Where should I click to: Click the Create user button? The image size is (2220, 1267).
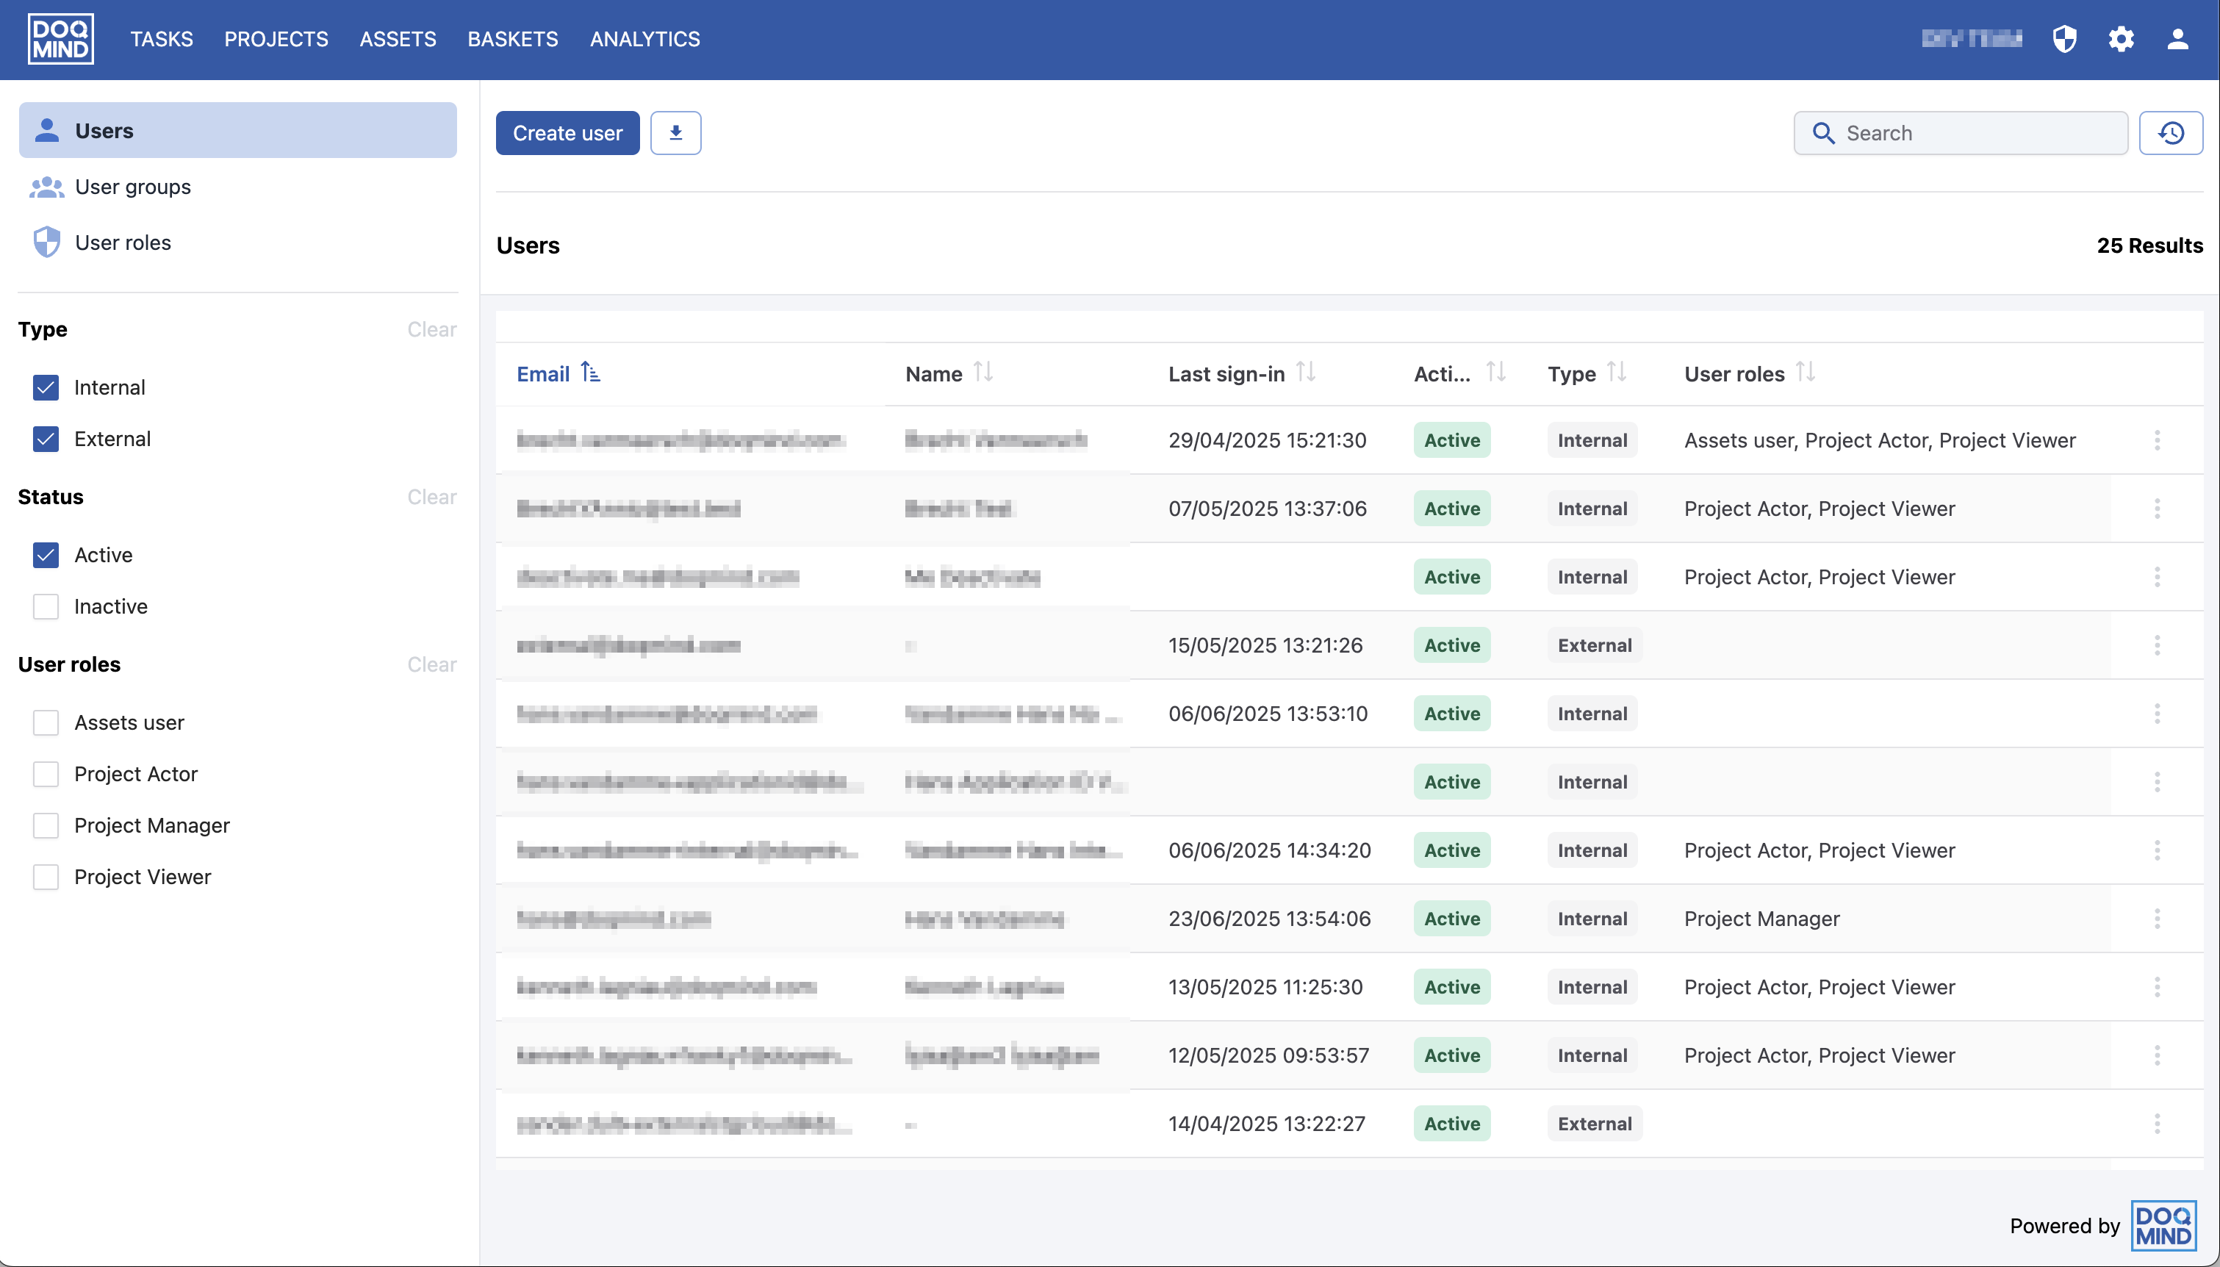click(567, 133)
